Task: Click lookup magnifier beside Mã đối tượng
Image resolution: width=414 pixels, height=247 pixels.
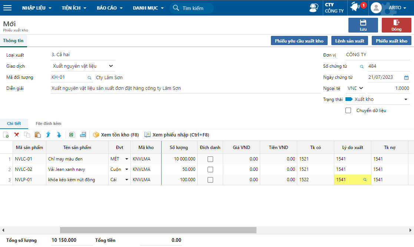Action: (x=89, y=78)
